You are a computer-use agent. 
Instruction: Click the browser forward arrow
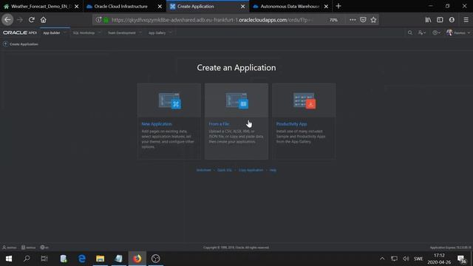pos(20,20)
